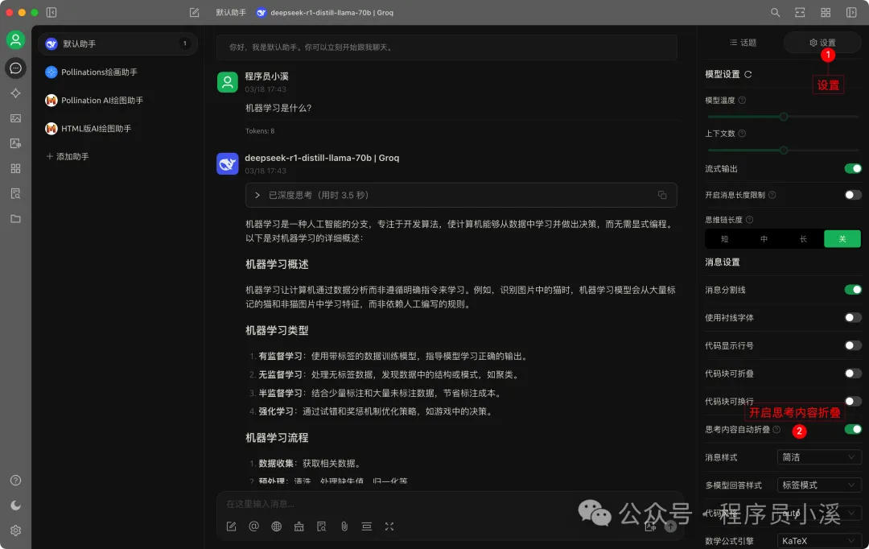Open the mini apps grid icon in title bar

[x=826, y=12]
